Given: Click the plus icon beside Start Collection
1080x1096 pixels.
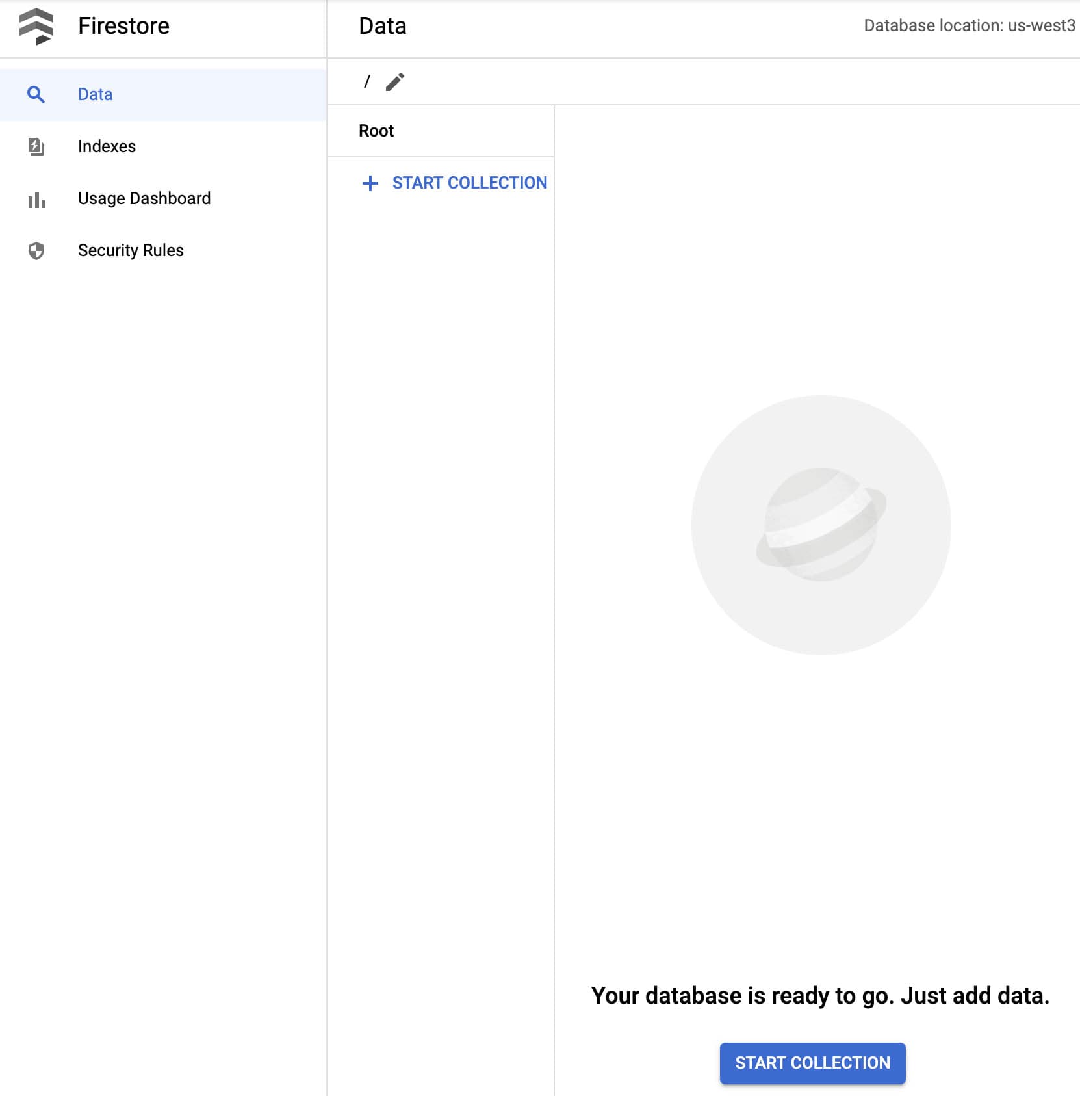Looking at the screenshot, I should (x=370, y=183).
